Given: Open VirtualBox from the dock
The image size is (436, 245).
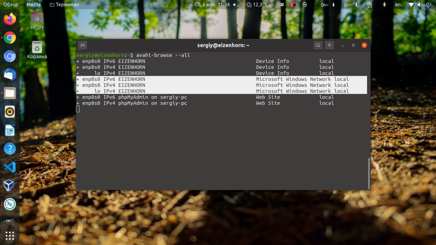Looking at the screenshot, I should 10,185.
